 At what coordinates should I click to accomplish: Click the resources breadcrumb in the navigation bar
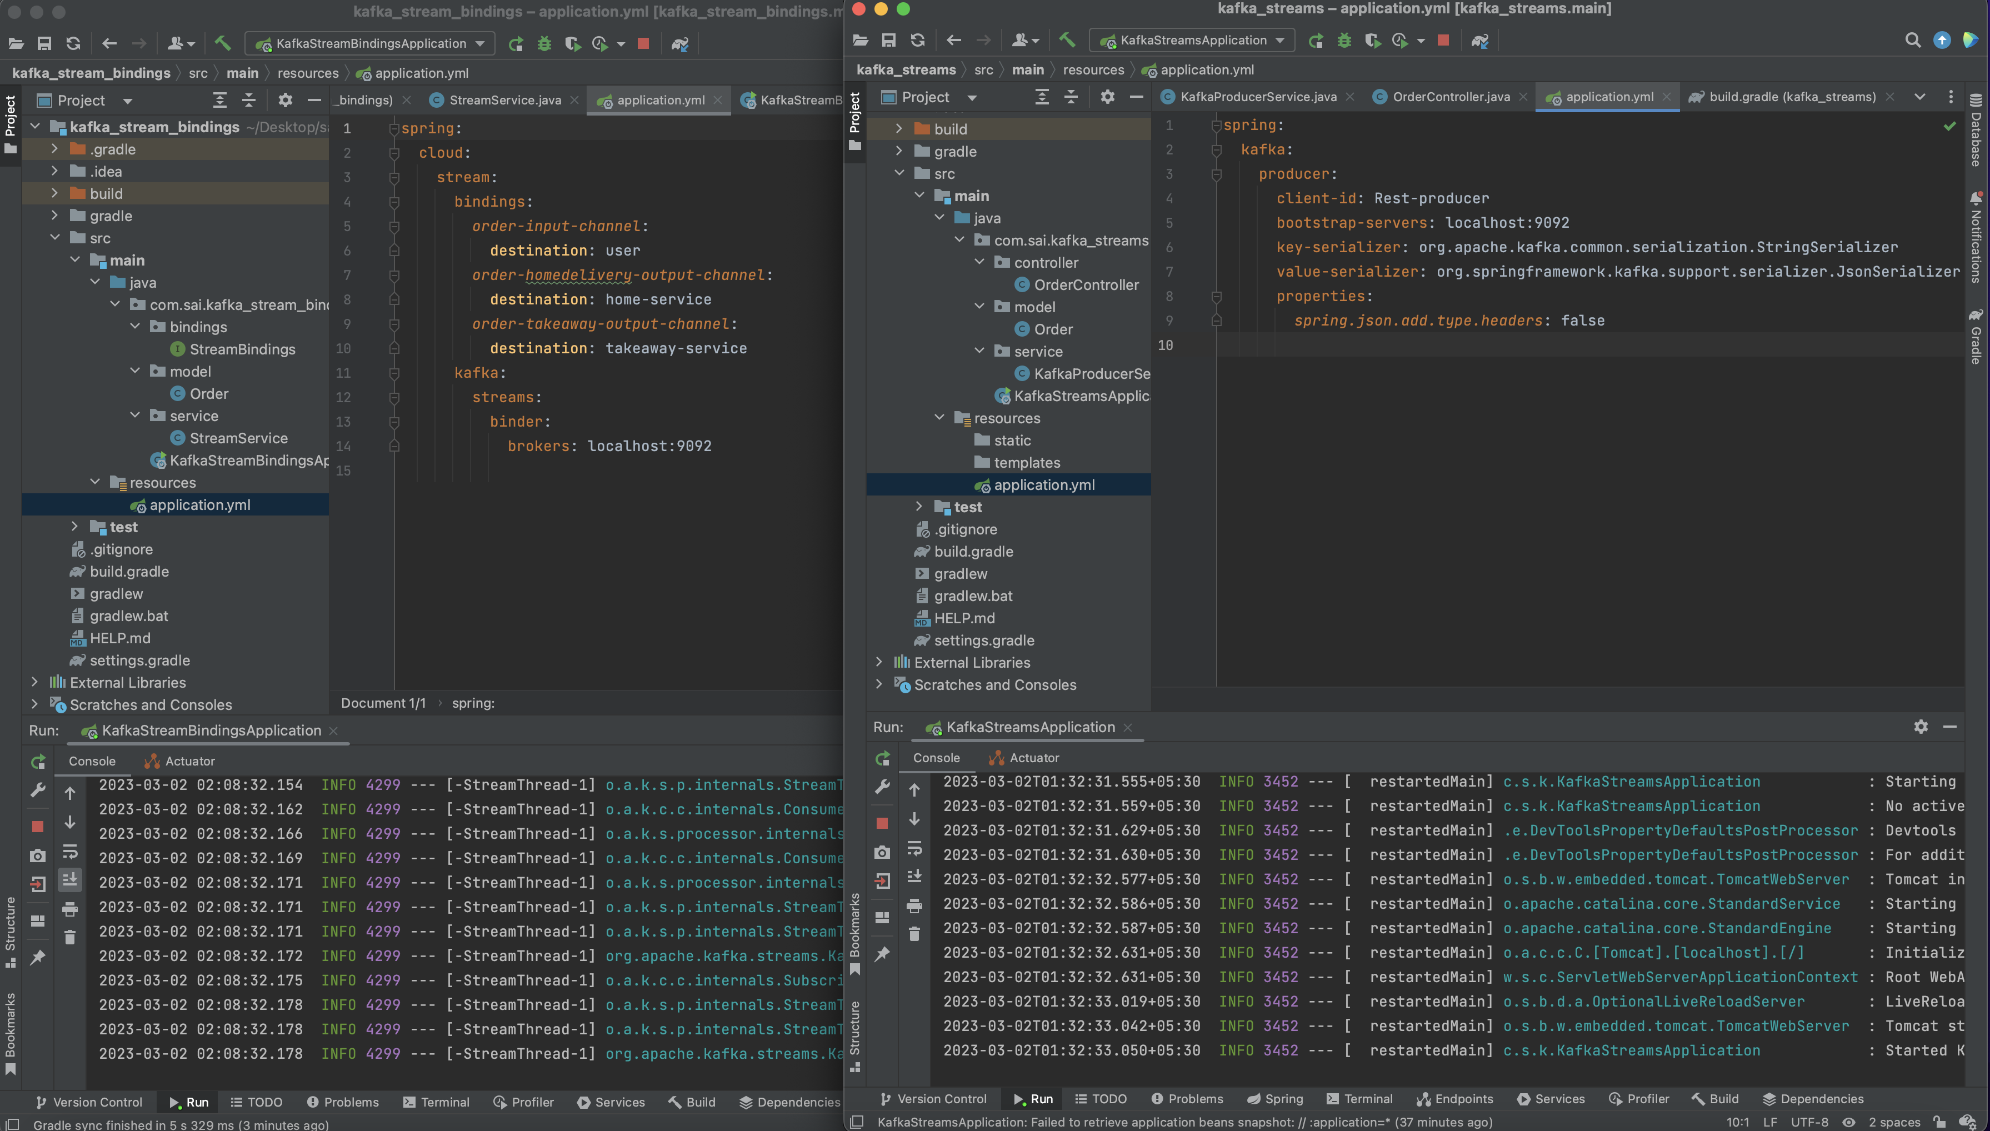pyautogui.click(x=1094, y=69)
